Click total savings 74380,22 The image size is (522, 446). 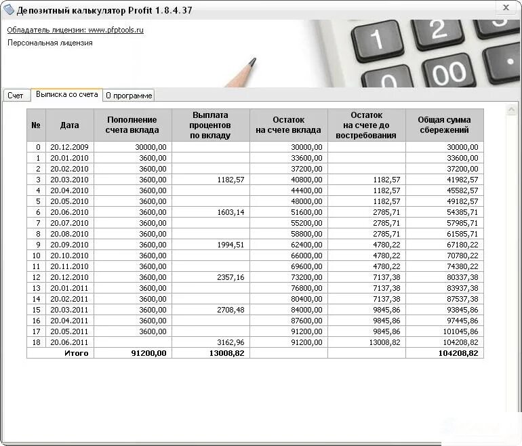(x=445, y=266)
